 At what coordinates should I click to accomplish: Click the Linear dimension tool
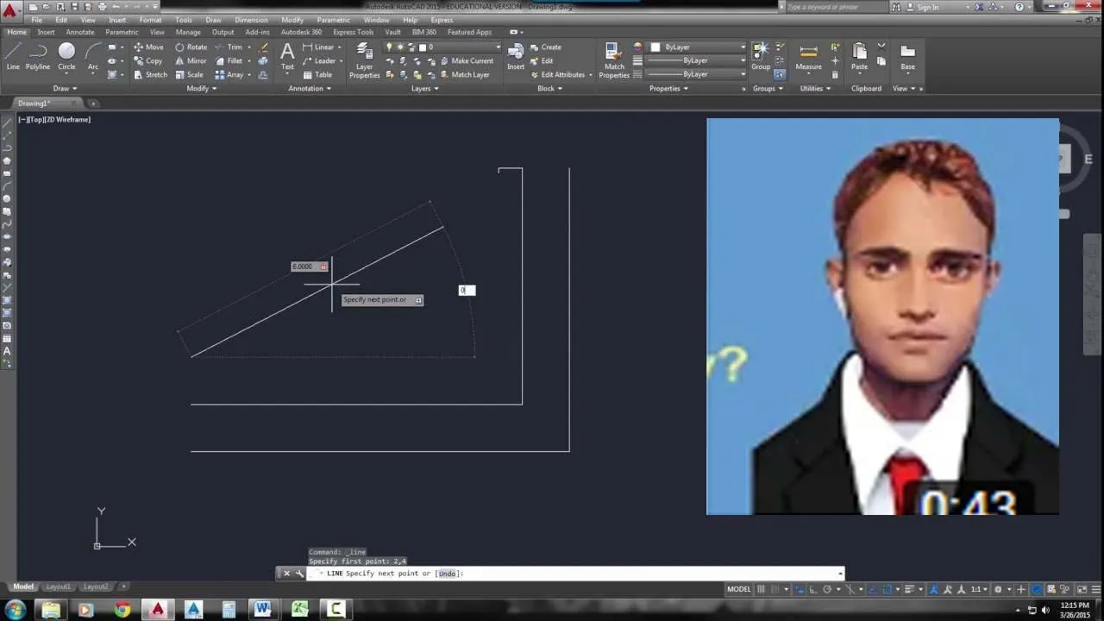pos(318,47)
